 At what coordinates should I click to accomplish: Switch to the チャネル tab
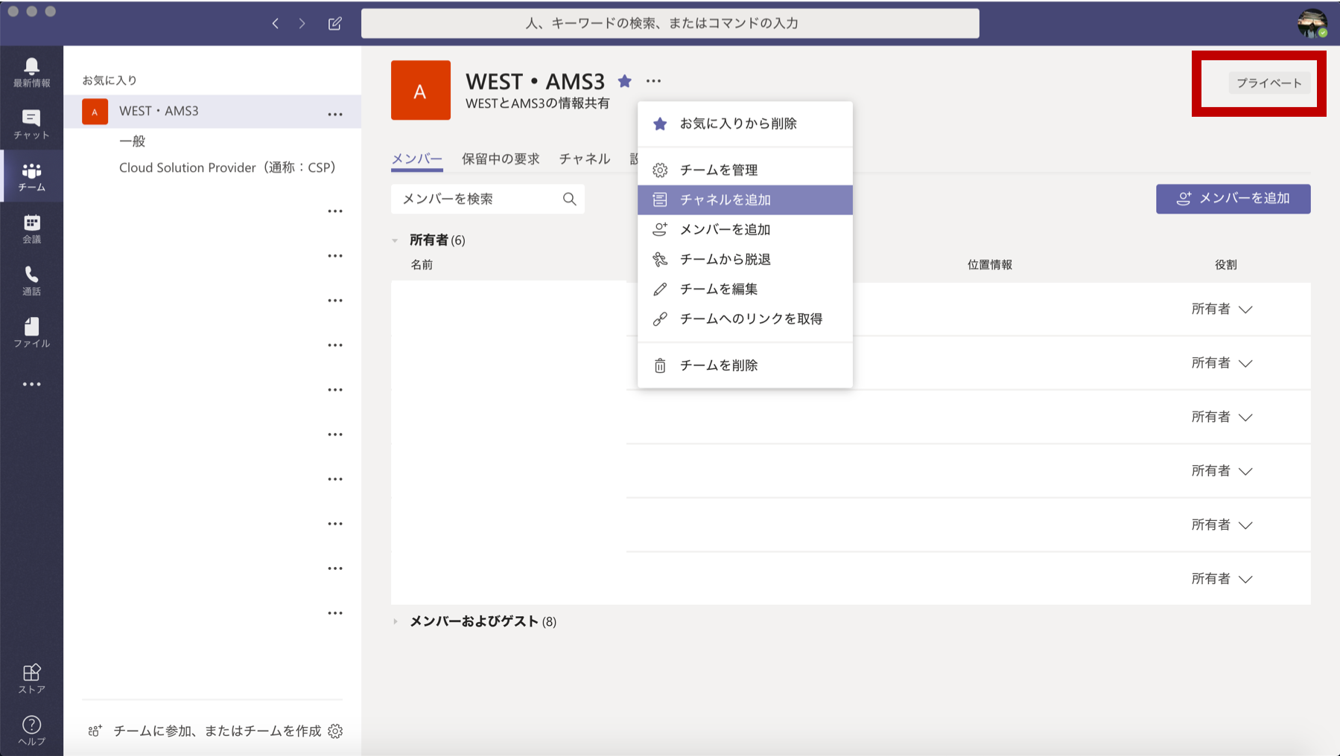[585, 158]
